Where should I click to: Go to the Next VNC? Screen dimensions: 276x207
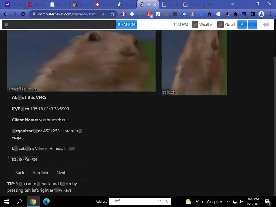[x=61, y=173]
